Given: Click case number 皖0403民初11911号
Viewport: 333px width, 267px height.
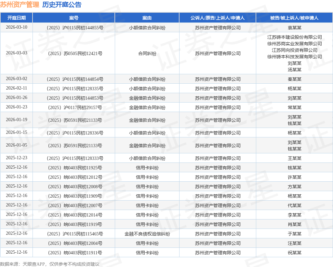Looking at the screenshot, I should tap(75, 253).
